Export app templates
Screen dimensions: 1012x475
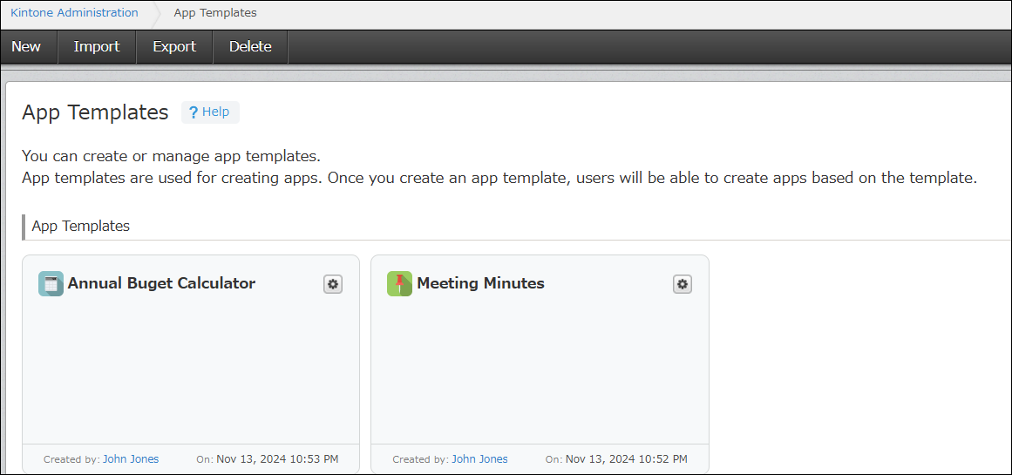pos(174,47)
